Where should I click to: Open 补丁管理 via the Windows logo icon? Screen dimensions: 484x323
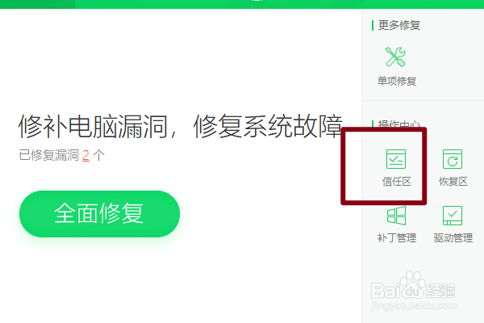tap(396, 216)
